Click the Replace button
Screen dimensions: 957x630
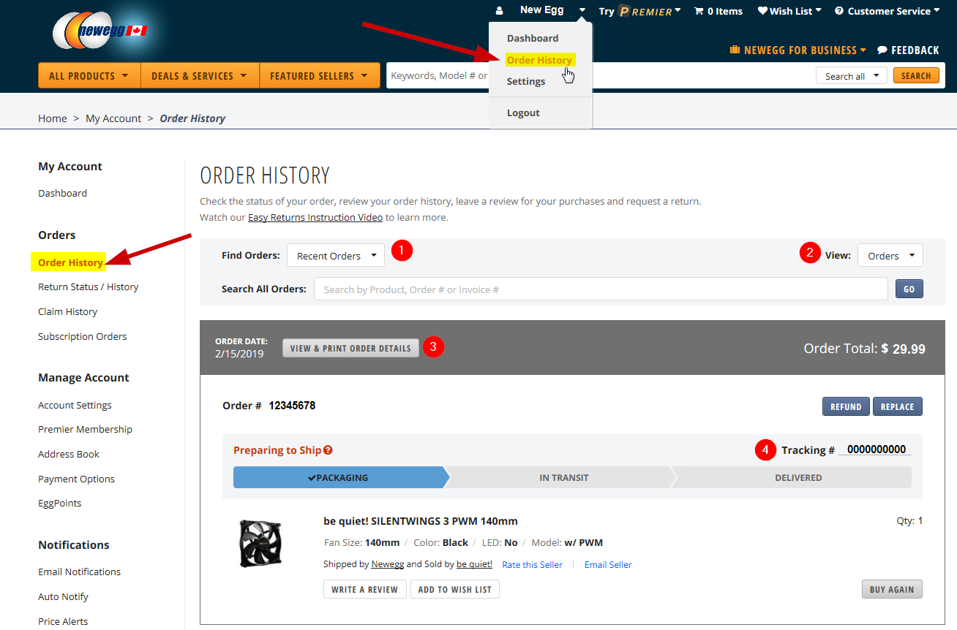point(898,406)
